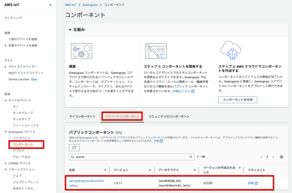The image size is (292, 193).
Task: Click the refresh button above the search box
Action: pos(74,147)
